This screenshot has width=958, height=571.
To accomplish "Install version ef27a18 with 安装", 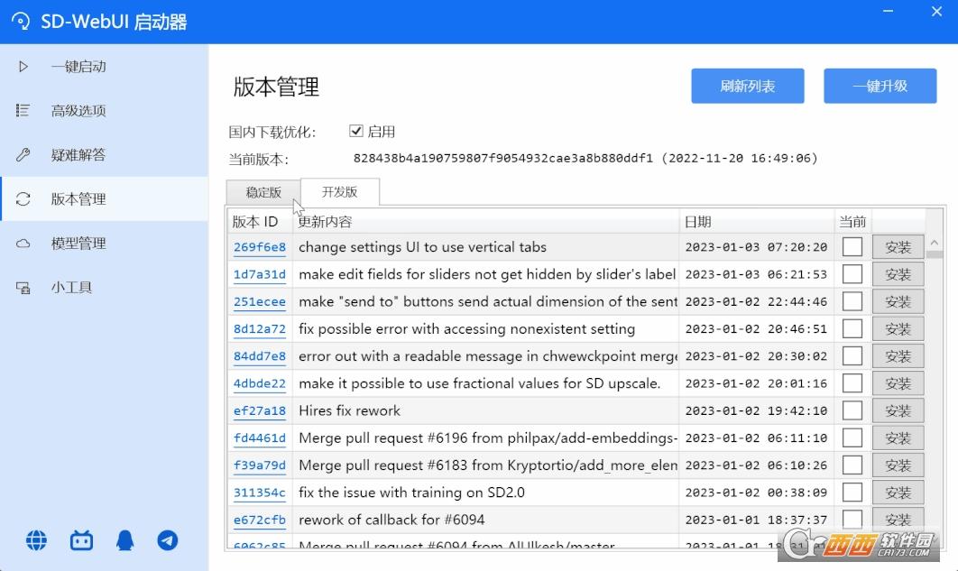I will [x=898, y=410].
